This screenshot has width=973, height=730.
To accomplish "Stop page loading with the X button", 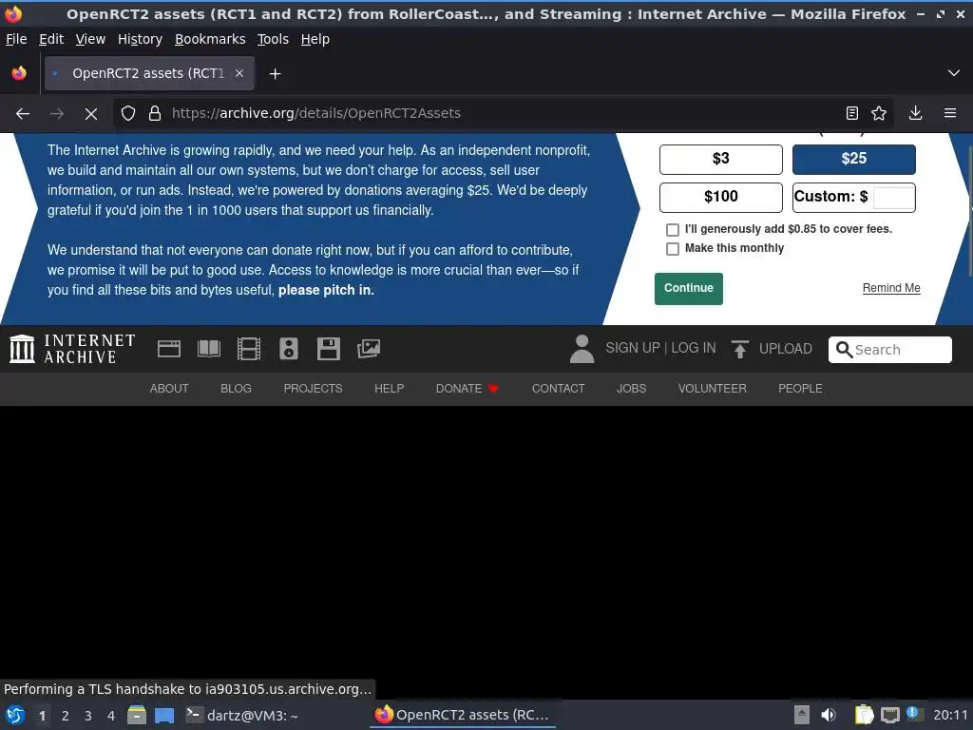I will point(90,114).
